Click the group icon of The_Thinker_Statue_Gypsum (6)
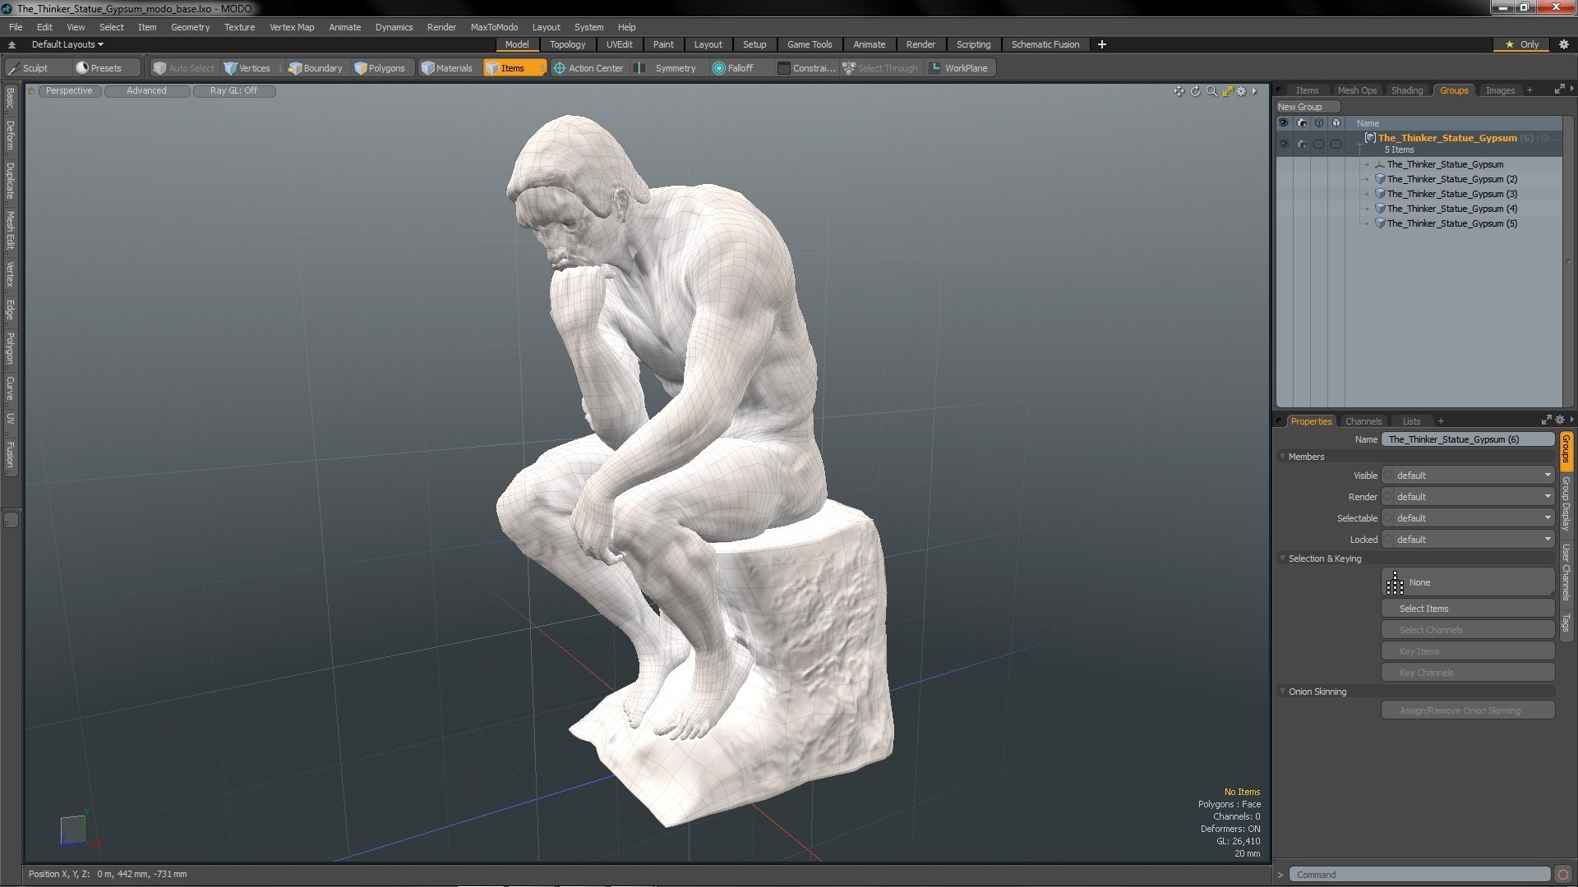 coord(1370,138)
